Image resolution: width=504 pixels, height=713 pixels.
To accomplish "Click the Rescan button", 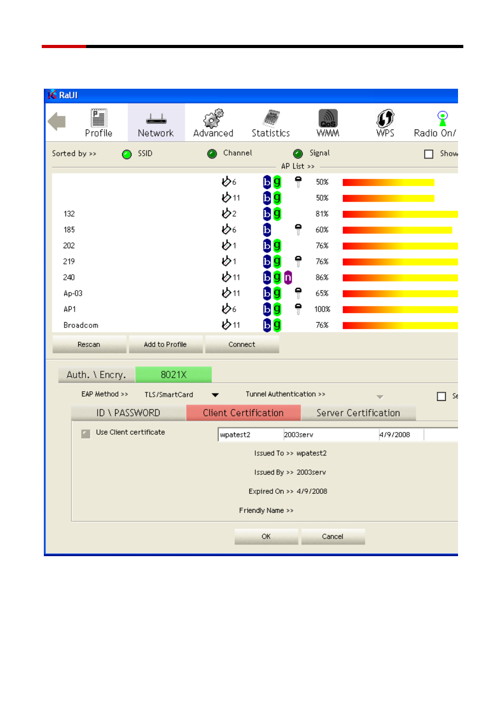I will (89, 344).
